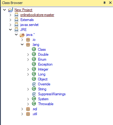Click the Double class icon
The image size is (113, 125).
[x=34, y=54]
